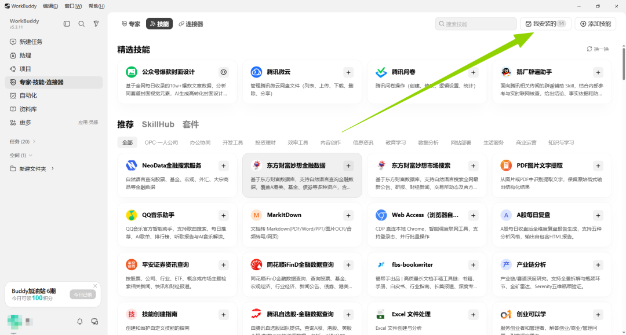The height and width of the screenshot is (335, 626).
Task: Add 技能创建指南 with plus button
Action: 224,315
